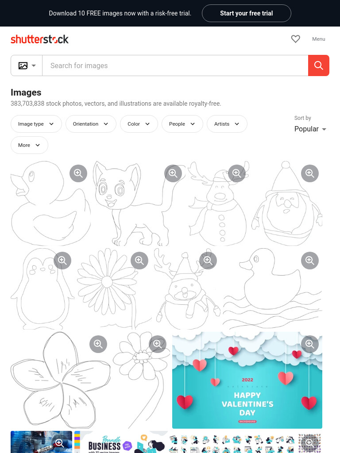Expand the More filters option
This screenshot has height=453, width=340.
pyautogui.click(x=29, y=145)
